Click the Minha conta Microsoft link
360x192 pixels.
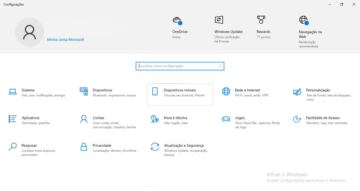(65, 40)
